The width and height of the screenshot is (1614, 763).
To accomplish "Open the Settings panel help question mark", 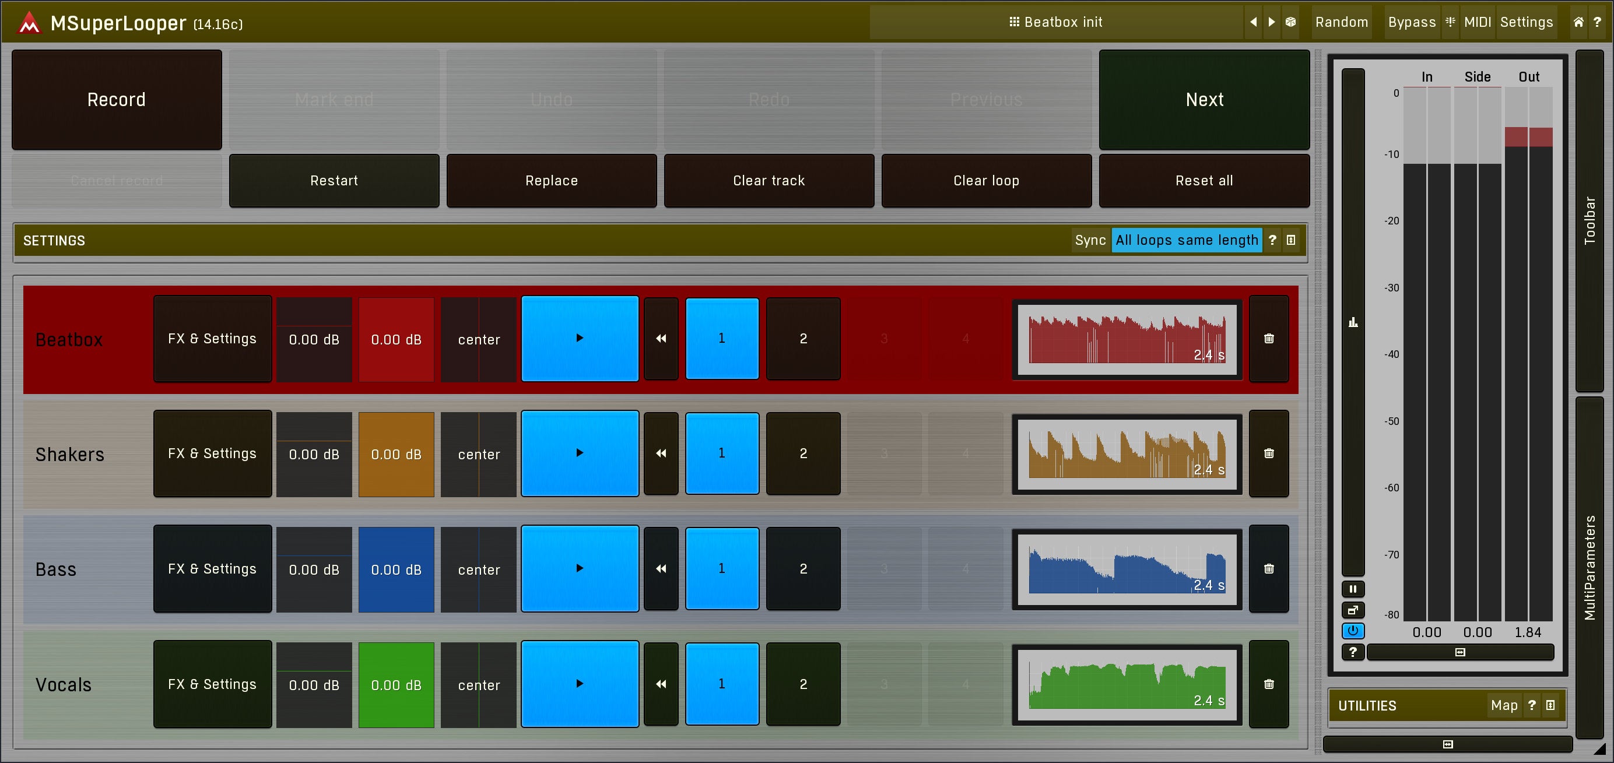I will [x=1272, y=240].
